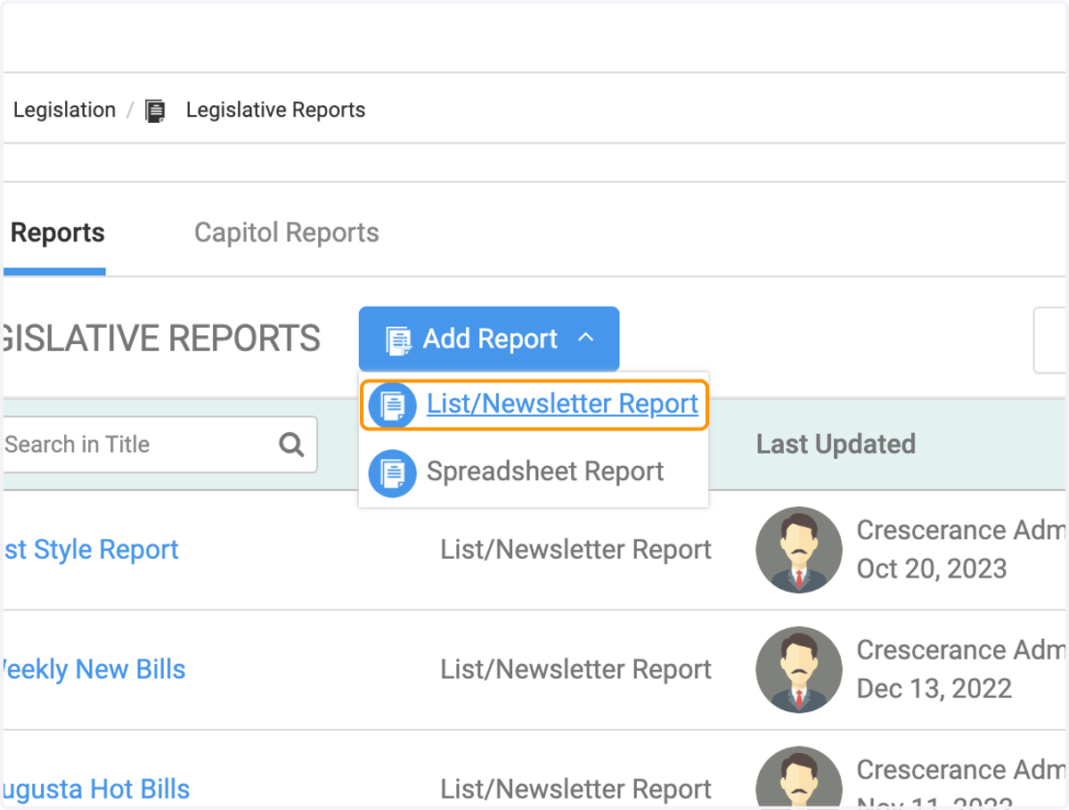Click the document icon inside Add Report
Screen dimensions: 1069x810
click(398, 340)
